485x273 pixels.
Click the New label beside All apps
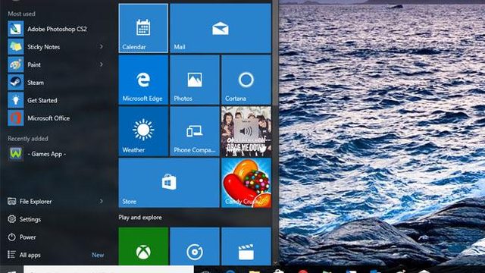(x=98, y=255)
